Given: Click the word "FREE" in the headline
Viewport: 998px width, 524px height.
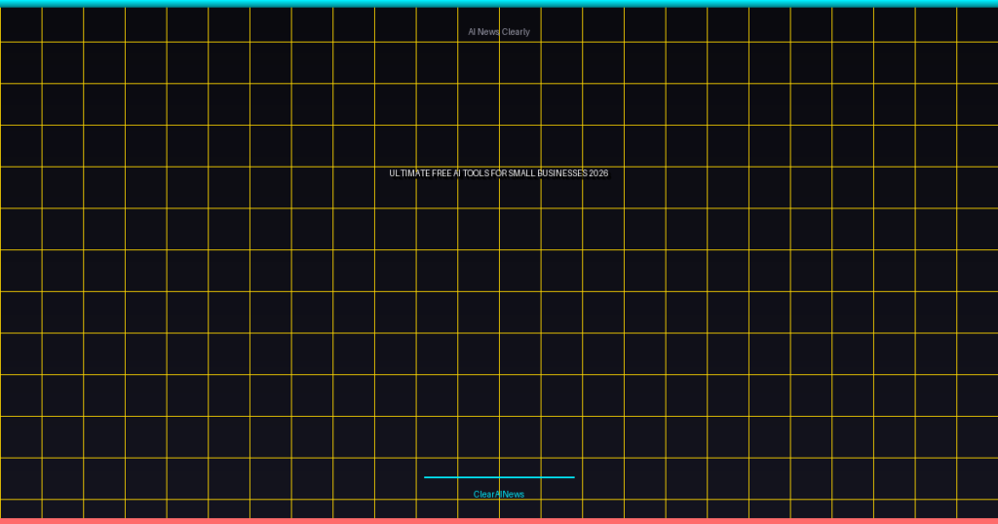Looking at the screenshot, I should point(441,173).
